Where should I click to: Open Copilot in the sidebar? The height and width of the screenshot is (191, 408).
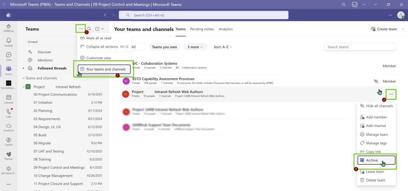pyautogui.click(x=8, y=141)
